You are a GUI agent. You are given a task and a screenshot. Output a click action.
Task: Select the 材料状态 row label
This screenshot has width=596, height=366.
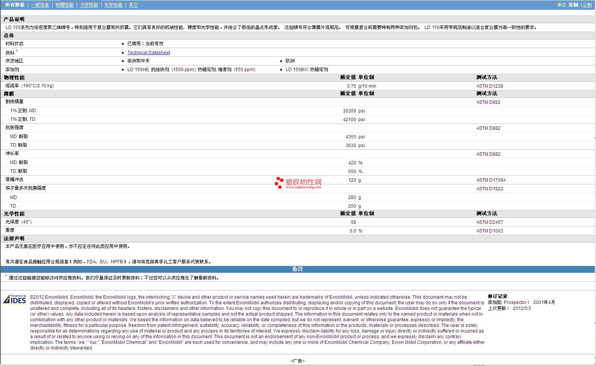(x=14, y=44)
